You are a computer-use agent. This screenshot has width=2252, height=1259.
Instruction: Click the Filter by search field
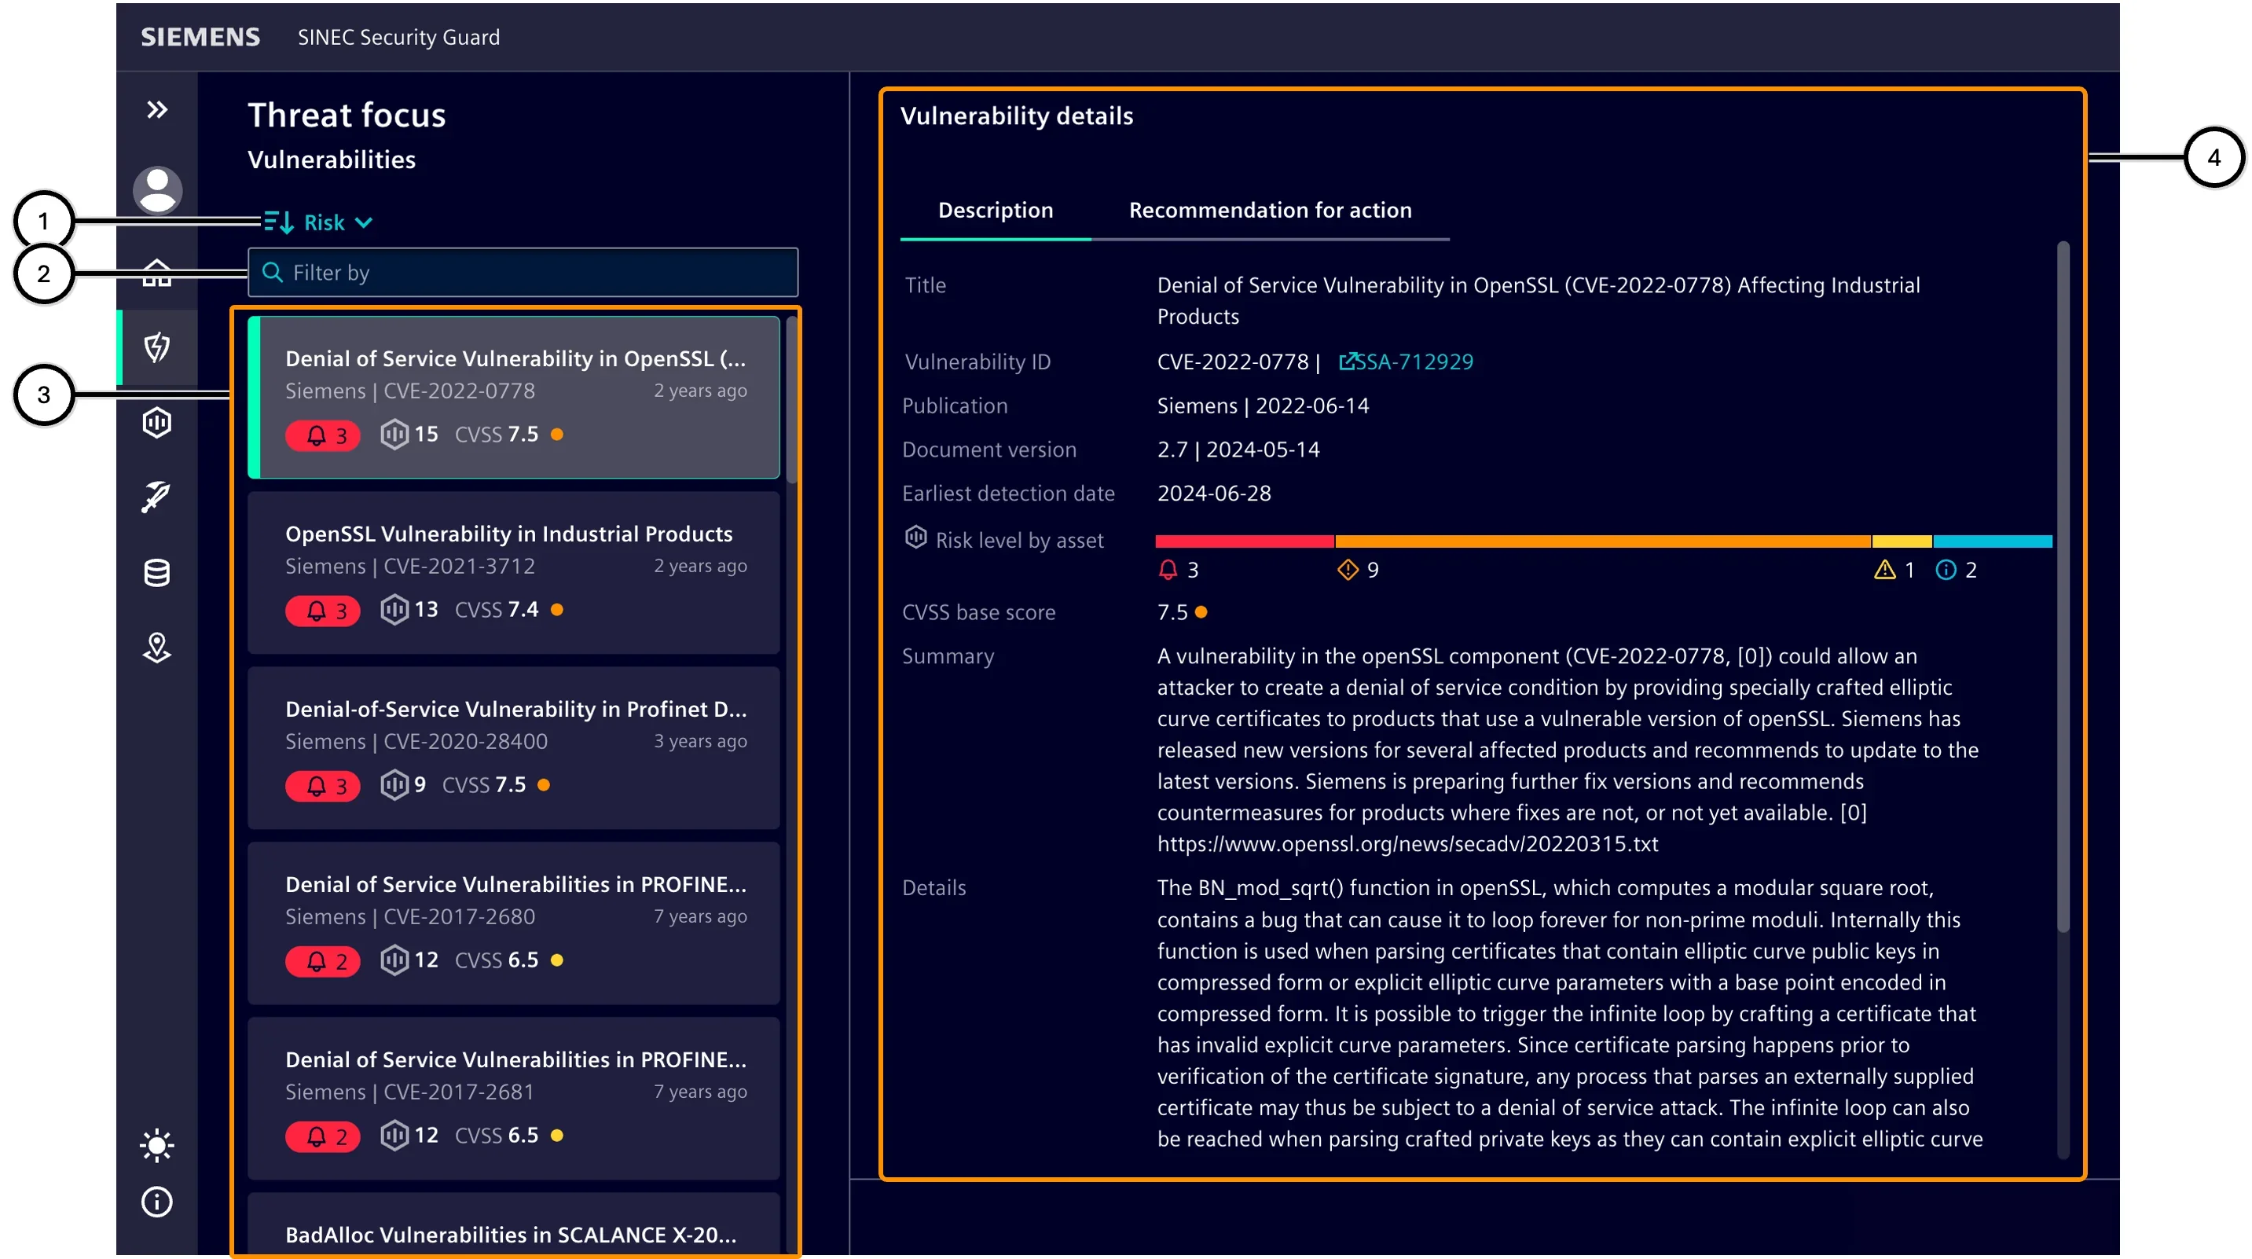pyautogui.click(x=523, y=273)
